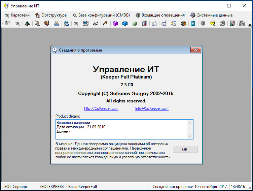
Task: Expand the toolbar overflow arrow
Action: click(x=250, y=25)
